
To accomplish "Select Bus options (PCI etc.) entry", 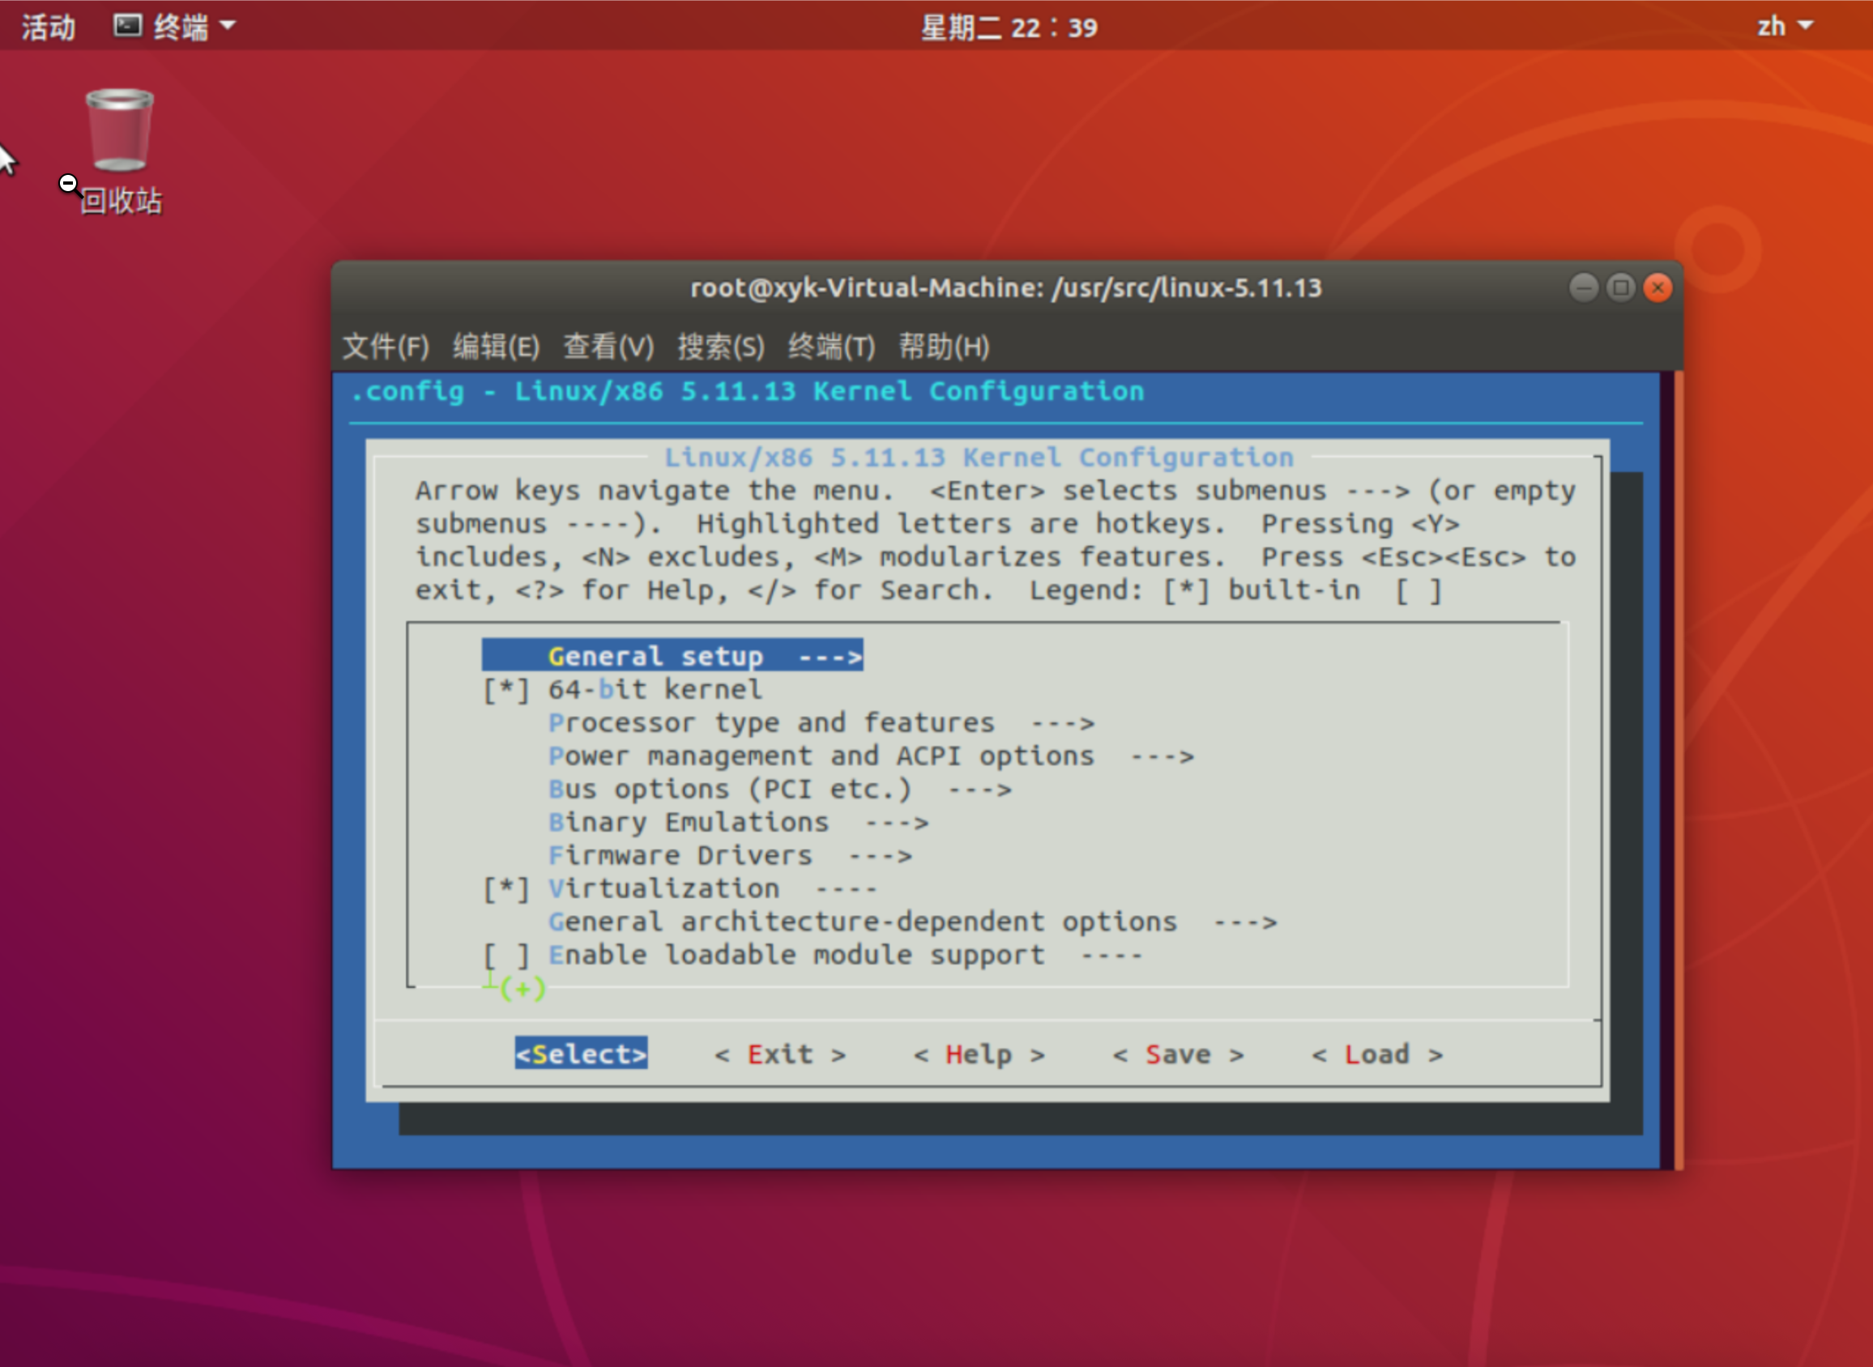I will click(728, 788).
